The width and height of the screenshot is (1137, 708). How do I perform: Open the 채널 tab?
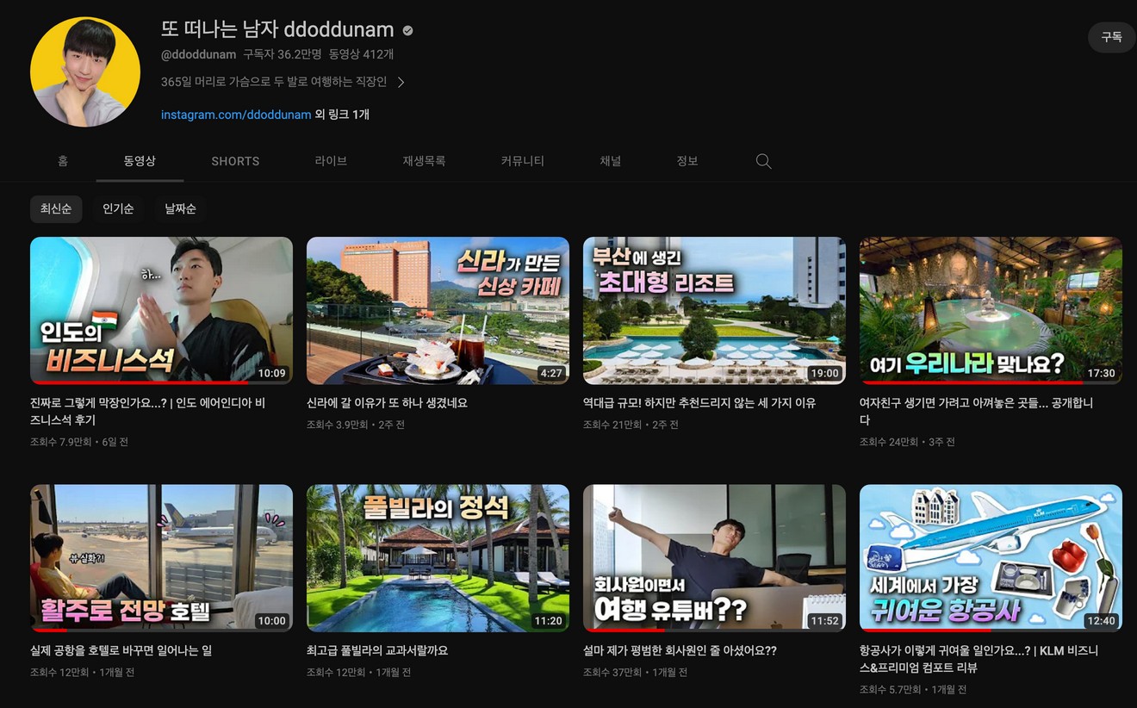[x=610, y=161]
